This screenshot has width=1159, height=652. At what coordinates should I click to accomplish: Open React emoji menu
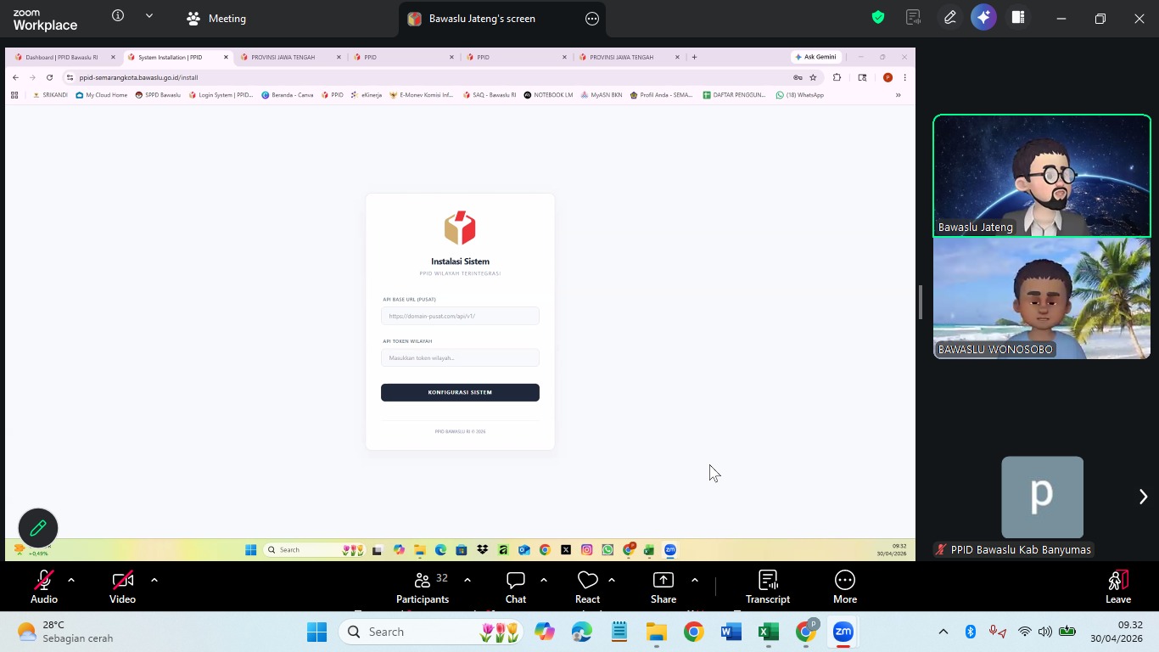click(587, 587)
